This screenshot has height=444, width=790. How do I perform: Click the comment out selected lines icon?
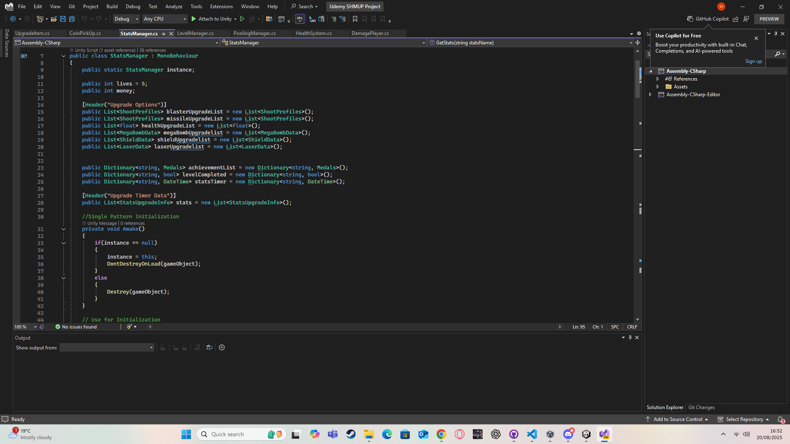point(334,19)
